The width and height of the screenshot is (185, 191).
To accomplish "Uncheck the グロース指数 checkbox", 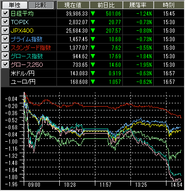I will [x=5, y=56].
